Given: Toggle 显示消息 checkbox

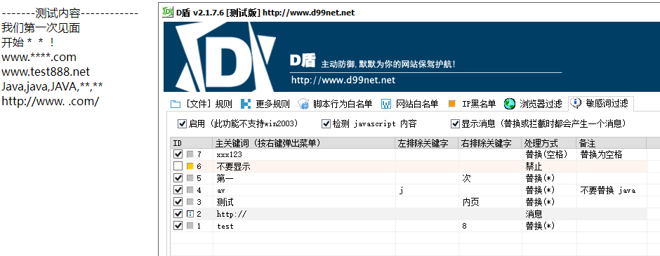Looking at the screenshot, I should coord(455,123).
